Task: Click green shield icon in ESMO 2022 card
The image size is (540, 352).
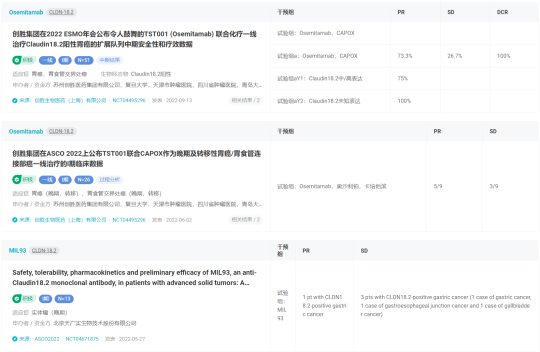Action: tap(17, 60)
